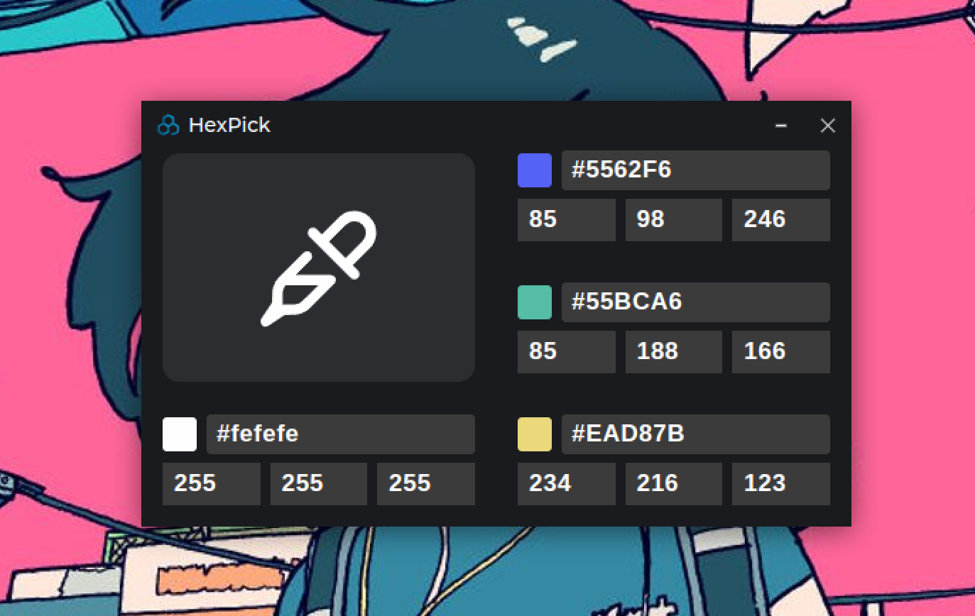Click the green value 216 under #EAD87B
Image resolution: width=975 pixels, height=616 pixels.
[673, 483]
